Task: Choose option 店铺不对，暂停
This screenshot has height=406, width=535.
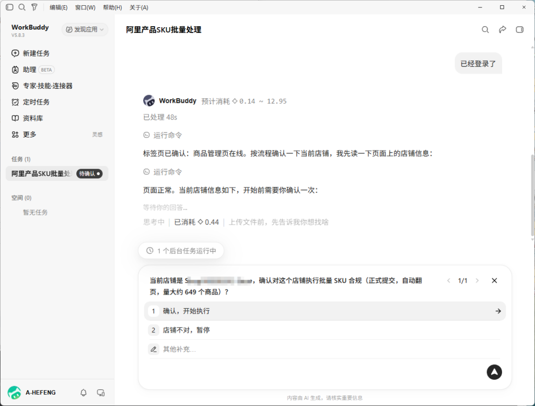Action: [325, 330]
